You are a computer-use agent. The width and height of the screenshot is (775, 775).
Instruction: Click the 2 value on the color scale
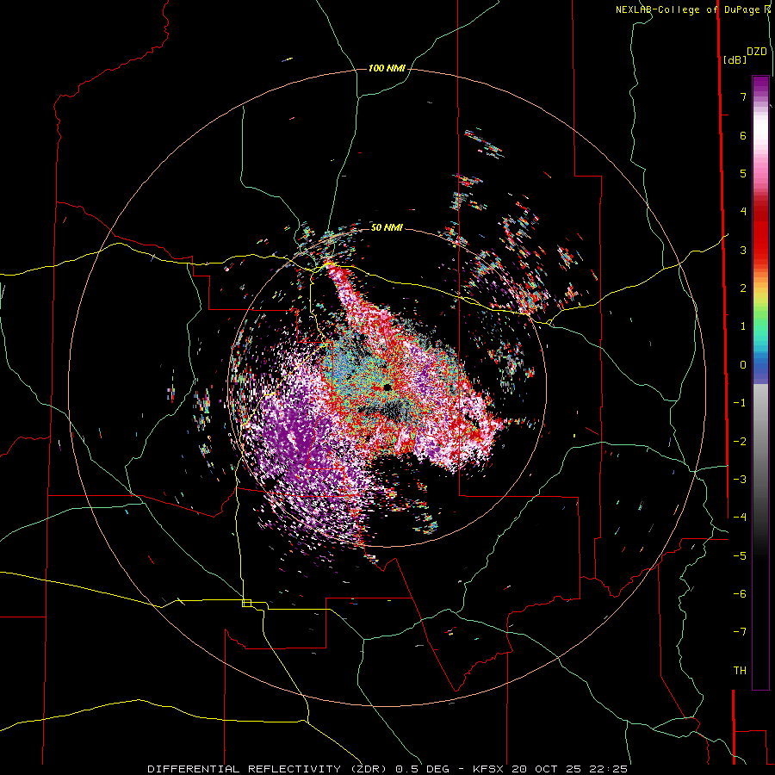tap(743, 288)
